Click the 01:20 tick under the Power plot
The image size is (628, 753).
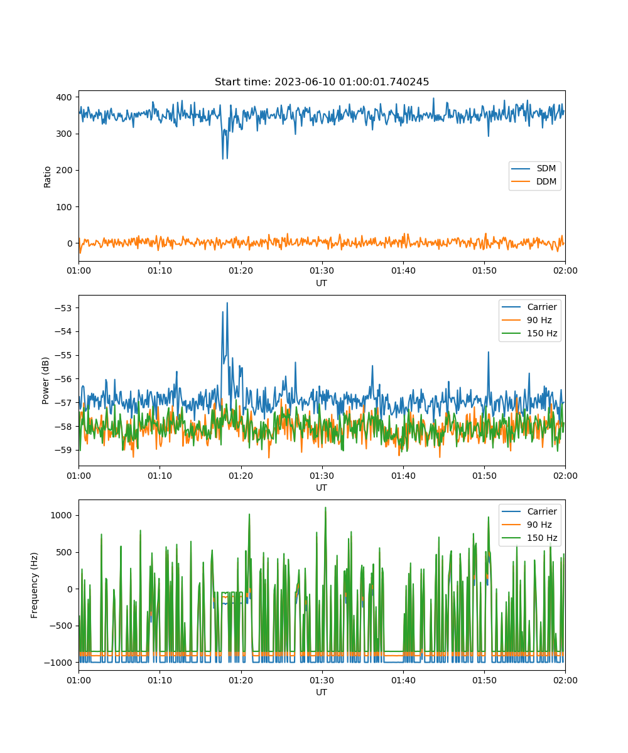tap(241, 475)
